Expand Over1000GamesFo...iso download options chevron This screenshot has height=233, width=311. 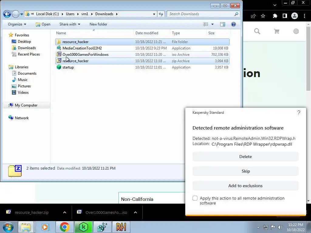point(135,212)
